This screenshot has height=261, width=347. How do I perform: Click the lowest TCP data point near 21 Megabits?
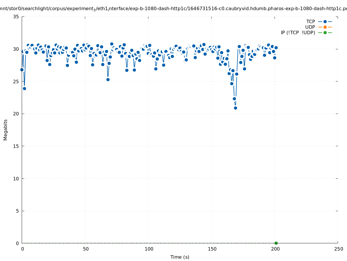[x=235, y=108]
